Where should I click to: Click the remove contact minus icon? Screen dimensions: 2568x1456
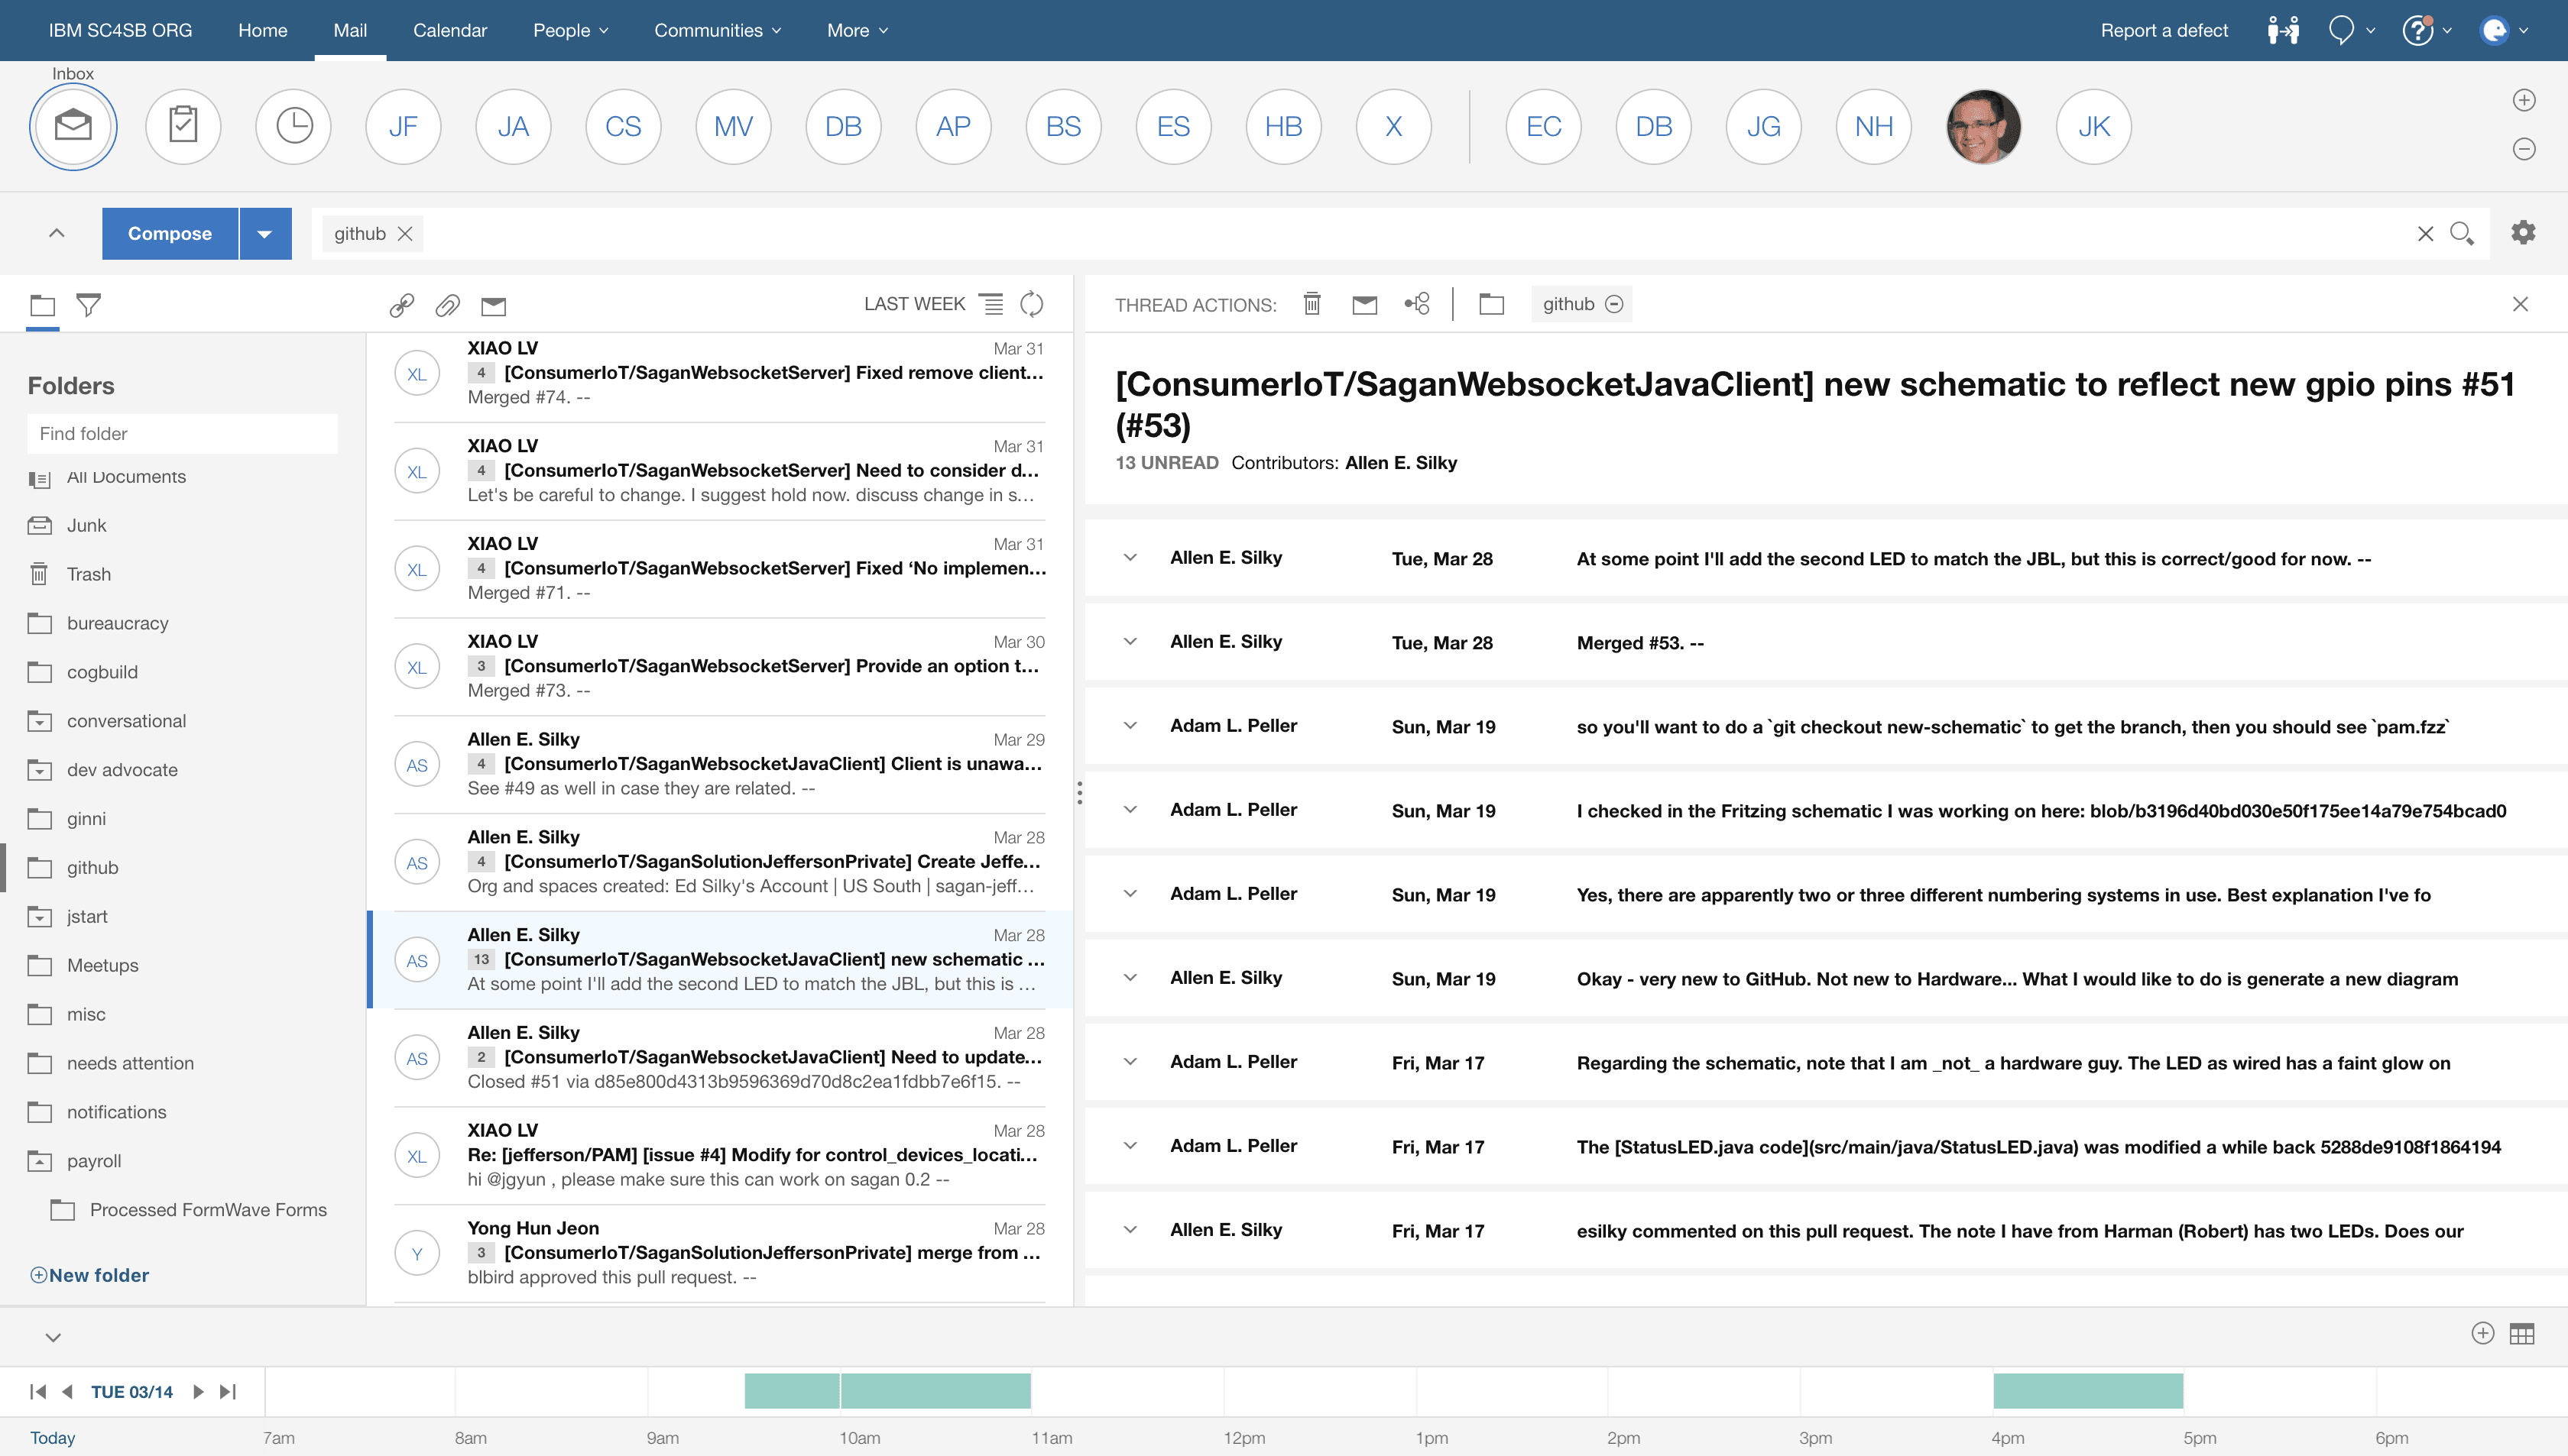(x=2524, y=149)
